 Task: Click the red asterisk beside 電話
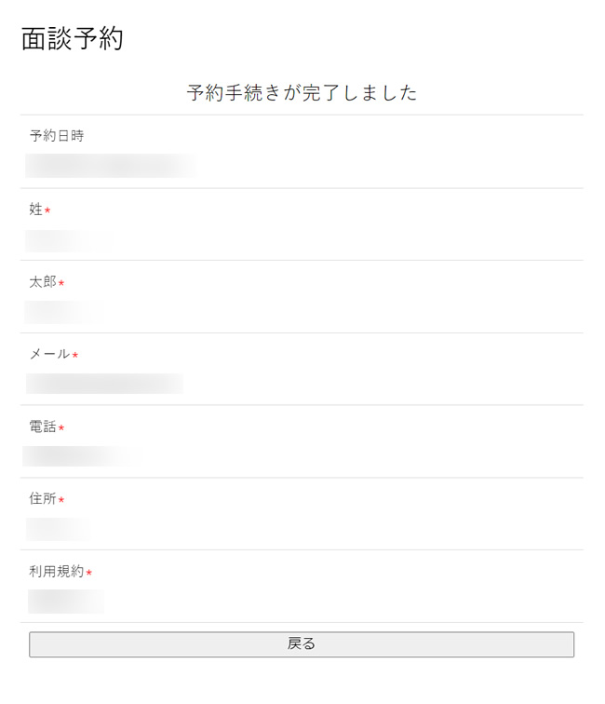(x=61, y=428)
